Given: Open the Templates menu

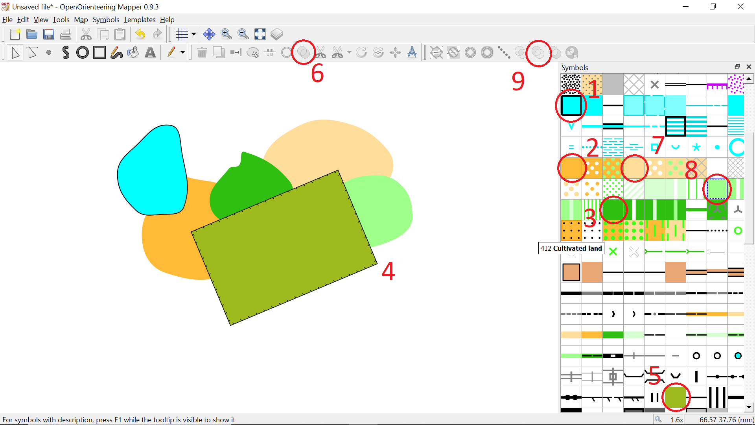Looking at the screenshot, I should [x=140, y=19].
